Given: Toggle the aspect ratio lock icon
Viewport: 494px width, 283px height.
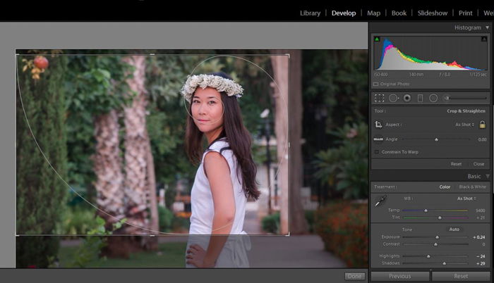Looking at the screenshot, I should (x=482, y=124).
